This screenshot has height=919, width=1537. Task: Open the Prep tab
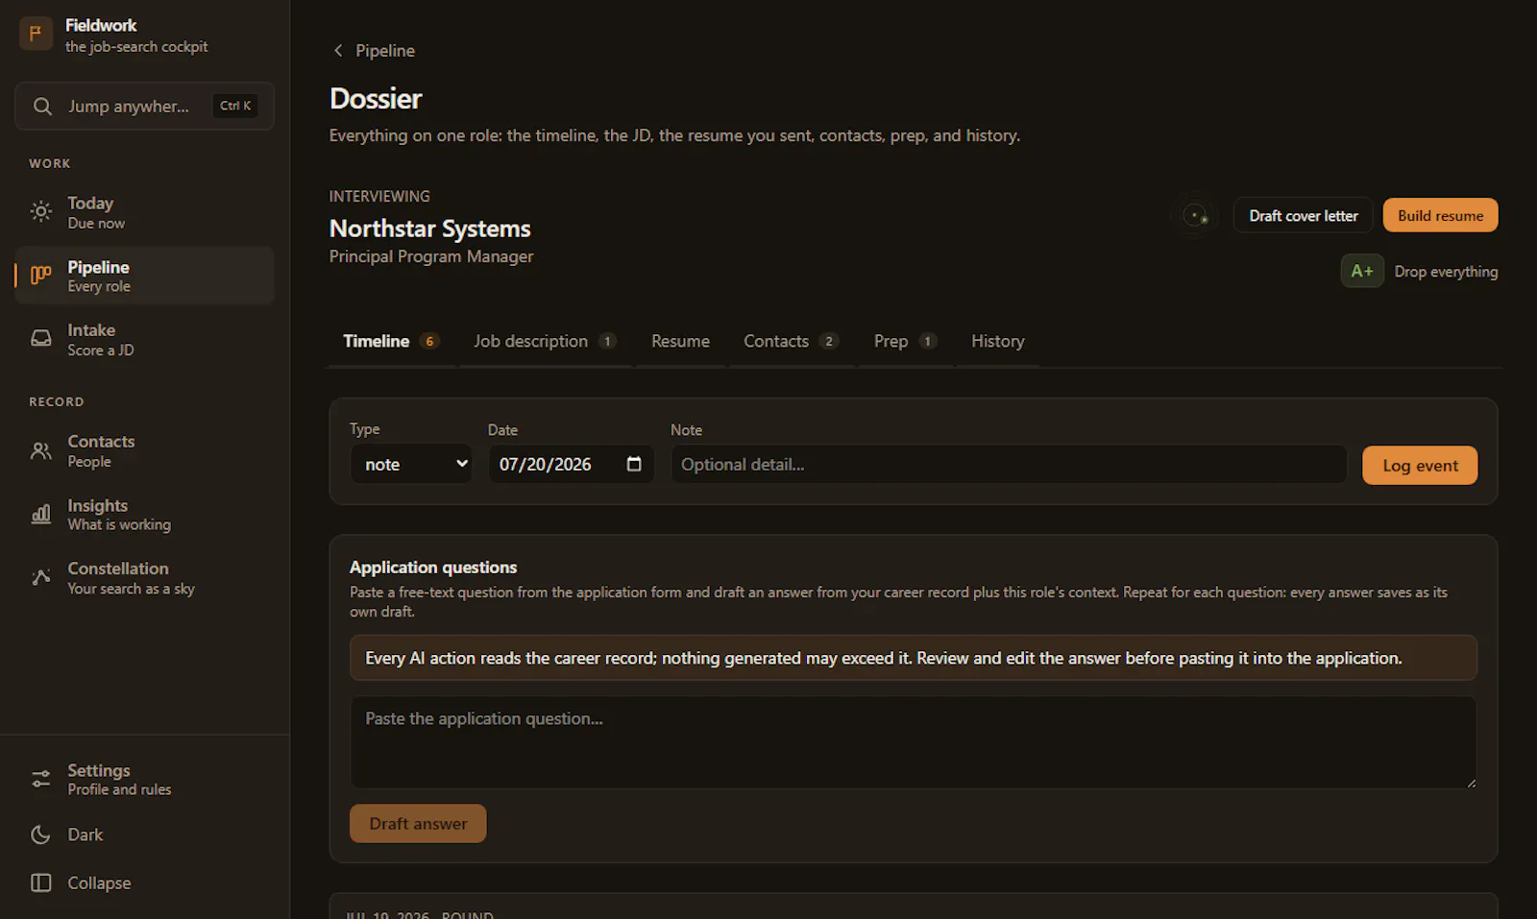point(905,341)
